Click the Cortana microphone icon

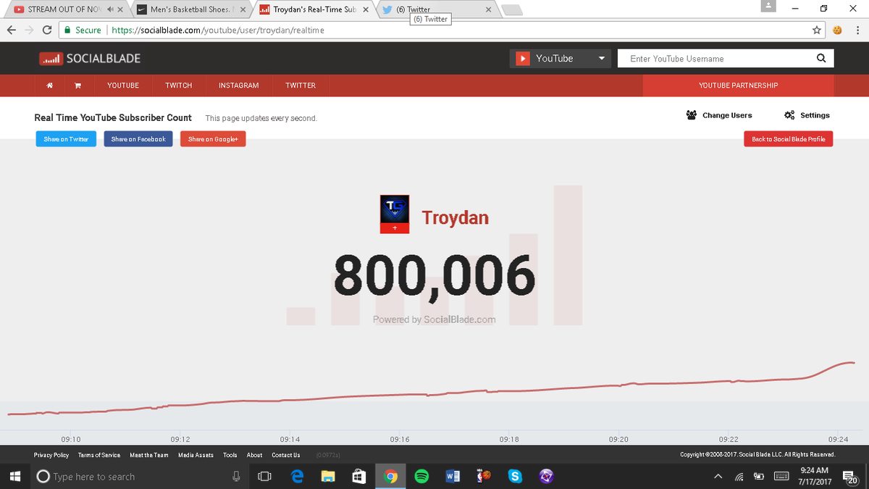click(x=236, y=476)
